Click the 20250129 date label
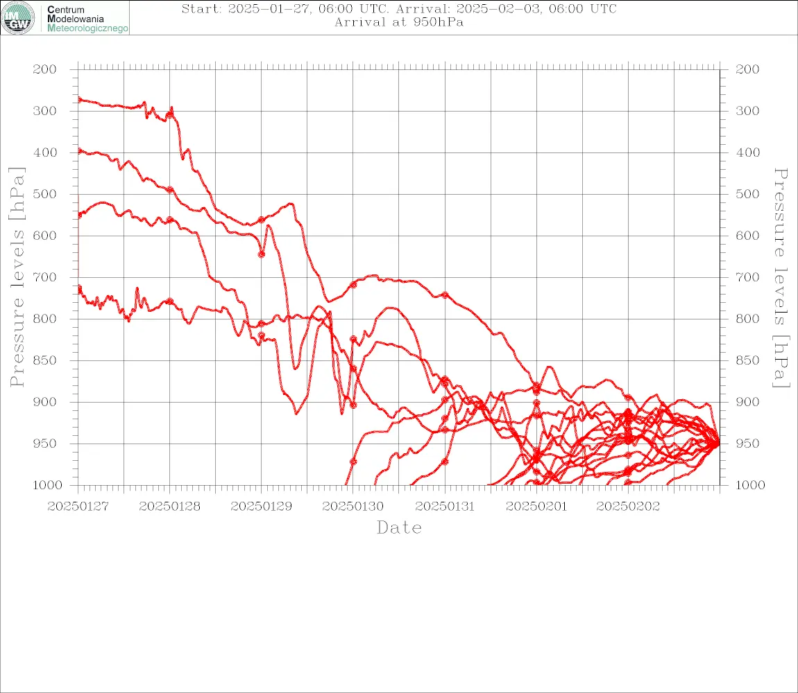The width and height of the screenshot is (798, 693). pos(261,507)
